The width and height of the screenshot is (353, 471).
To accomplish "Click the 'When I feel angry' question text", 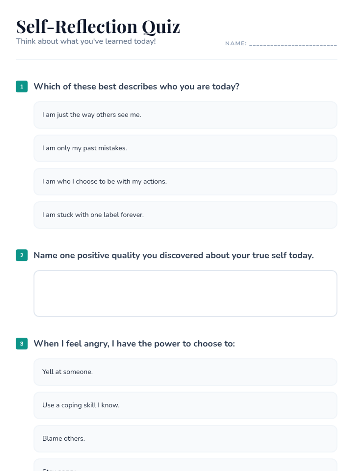I will coord(134,344).
